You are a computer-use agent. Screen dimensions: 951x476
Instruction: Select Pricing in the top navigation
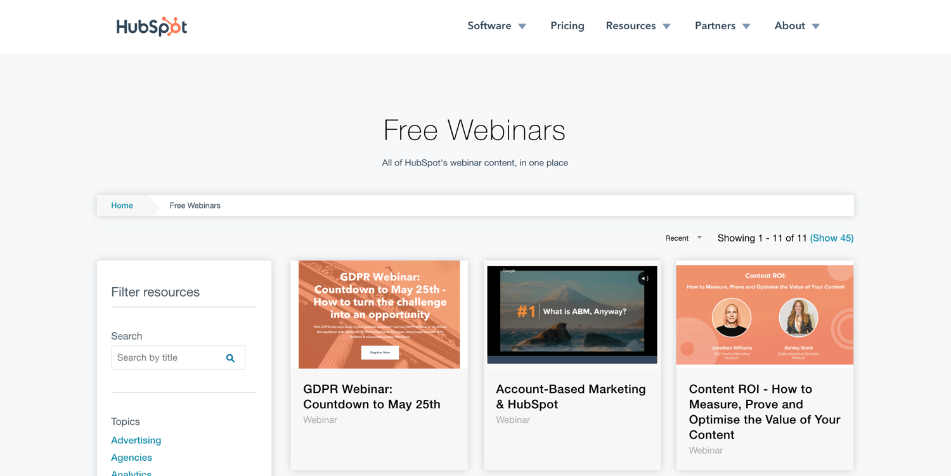pyautogui.click(x=567, y=25)
